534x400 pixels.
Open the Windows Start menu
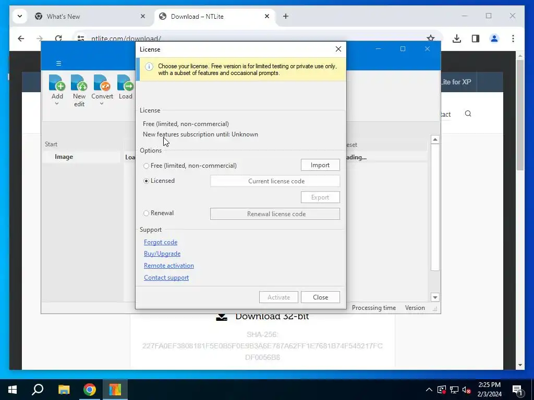tap(13, 390)
